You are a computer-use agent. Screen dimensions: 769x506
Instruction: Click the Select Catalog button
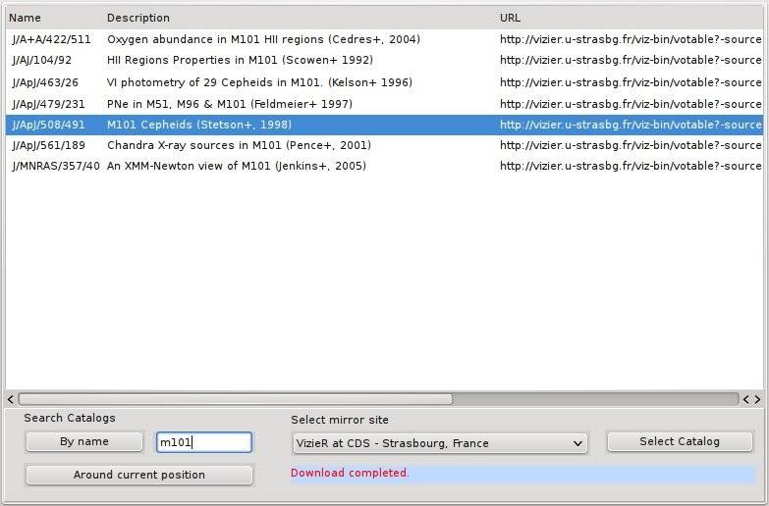(x=680, y=442)
